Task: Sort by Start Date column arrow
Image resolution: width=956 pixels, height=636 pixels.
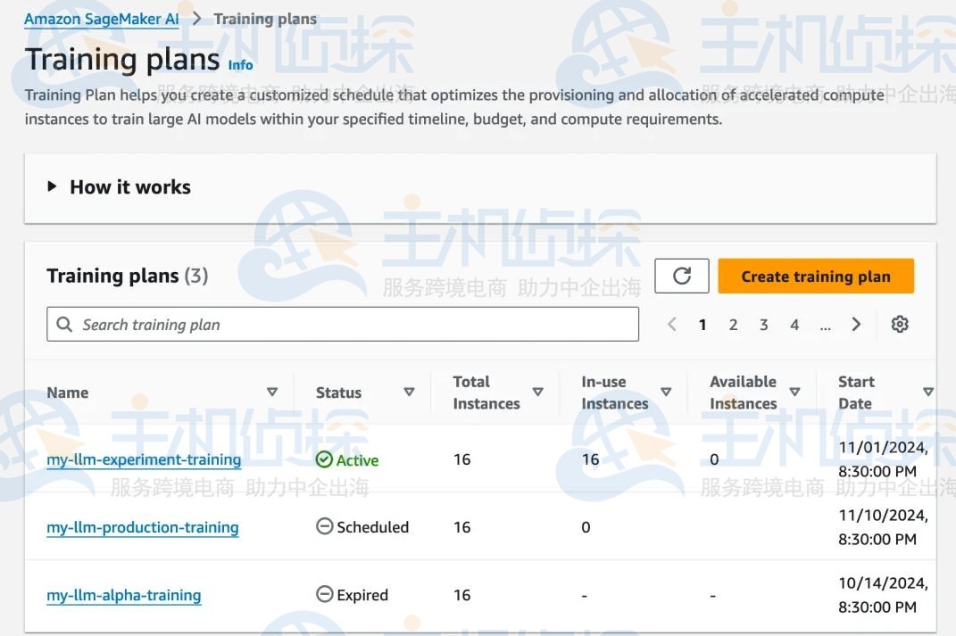Action: pos(927,392)
